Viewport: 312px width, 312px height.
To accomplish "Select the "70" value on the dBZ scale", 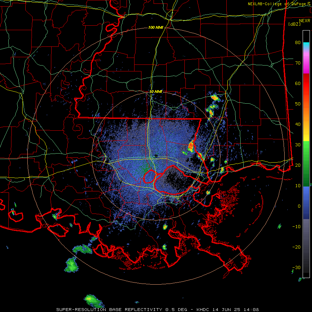I will pos(298,63).
